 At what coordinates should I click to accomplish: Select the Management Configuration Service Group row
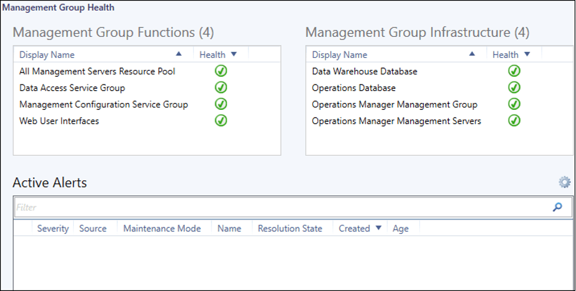click(104, 104)
